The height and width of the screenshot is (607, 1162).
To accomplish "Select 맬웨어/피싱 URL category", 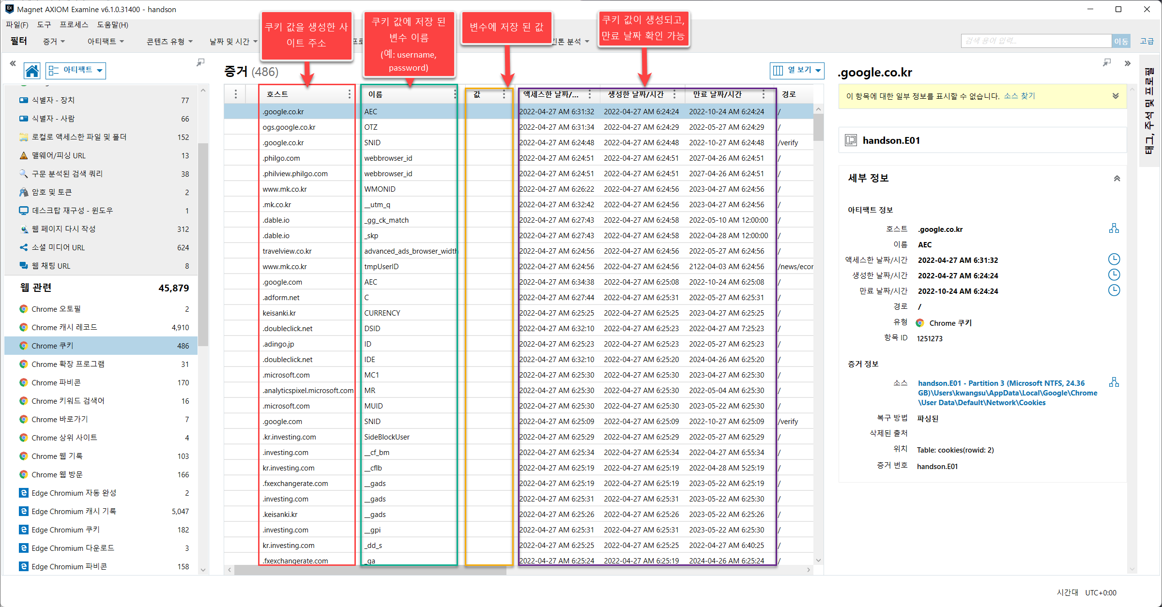I will [x=101, y=155].
